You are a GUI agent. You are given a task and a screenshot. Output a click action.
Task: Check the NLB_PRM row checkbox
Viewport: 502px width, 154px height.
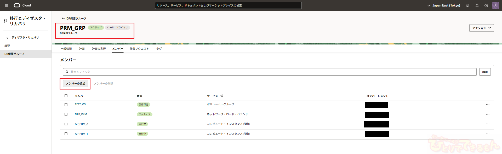click(66, 114)
